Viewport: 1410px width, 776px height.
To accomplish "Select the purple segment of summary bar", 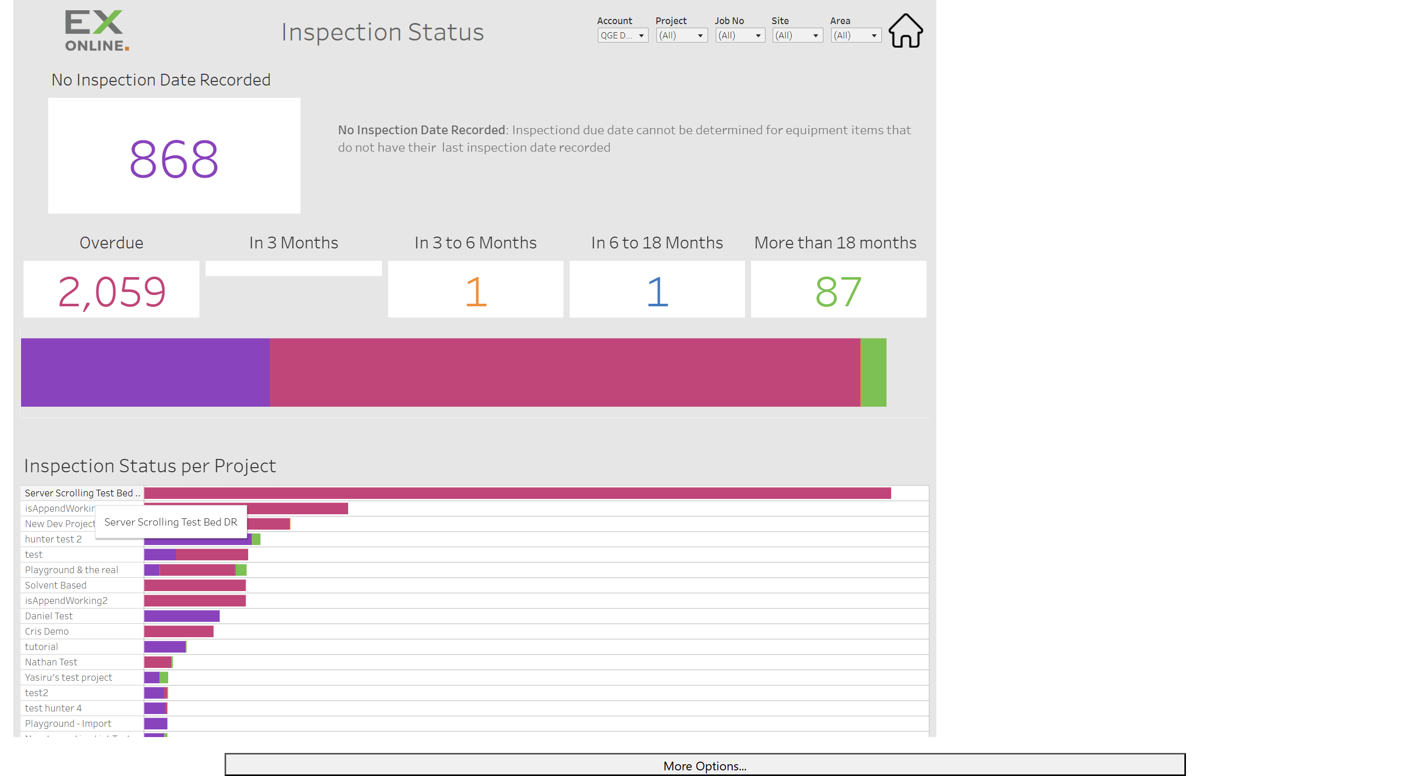I will click(x=145, y=372).
